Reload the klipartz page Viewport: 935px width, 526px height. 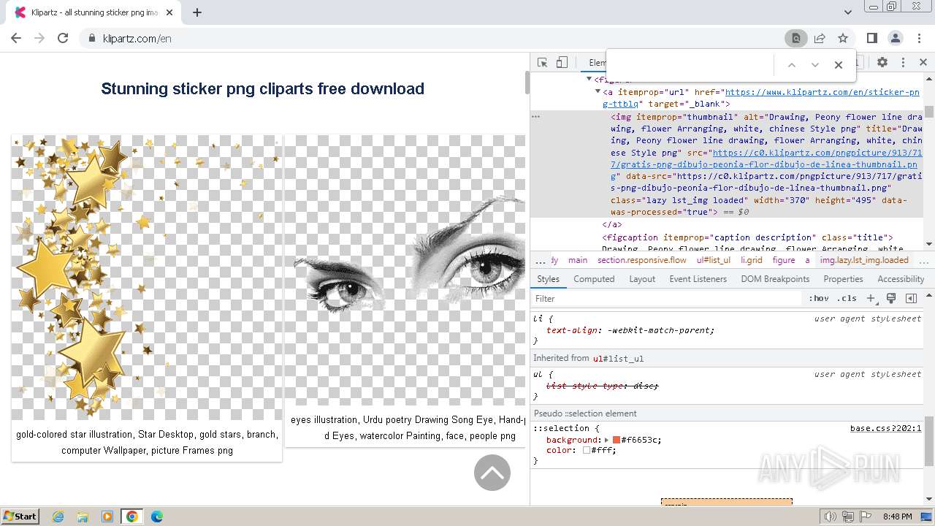[x=63, y=38]
